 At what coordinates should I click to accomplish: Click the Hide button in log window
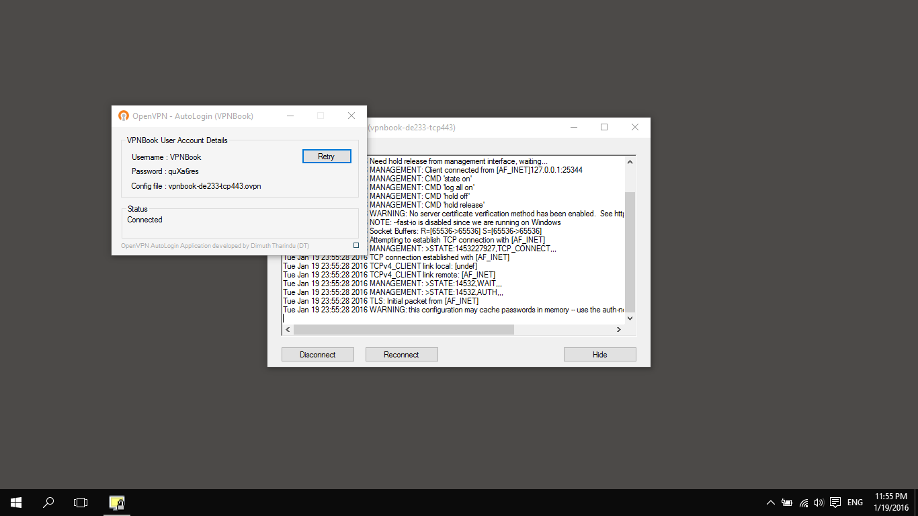click(599, 355)
